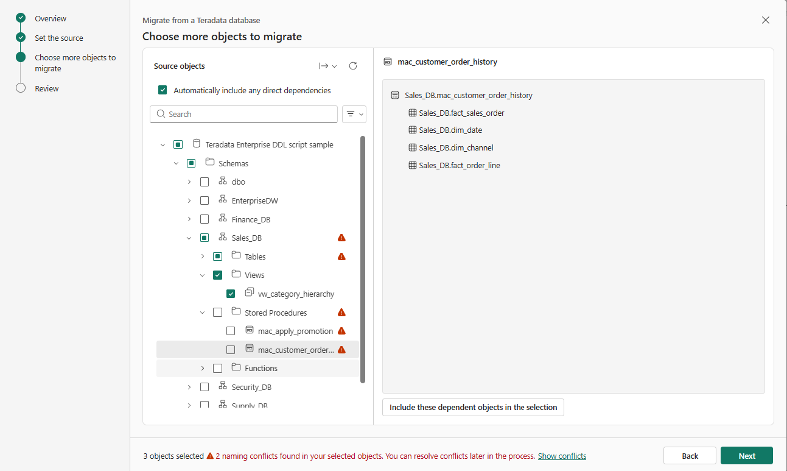Click the view icon for vw_category_hierarchy
The height and width of the screenshot is (471, 787).
coord(249,292)
